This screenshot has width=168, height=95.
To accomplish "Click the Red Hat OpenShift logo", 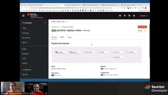I will click(x=35, y=16).
